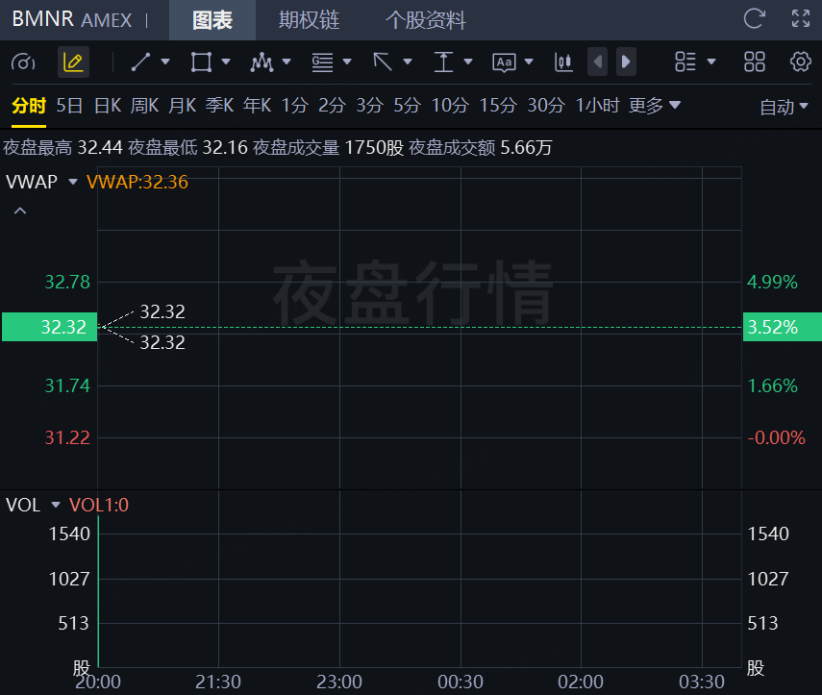This screenshot has height=695, width=822.
Task: Click the indicator gauge icon
Action: pyautogui.click(x=23, y=62)
